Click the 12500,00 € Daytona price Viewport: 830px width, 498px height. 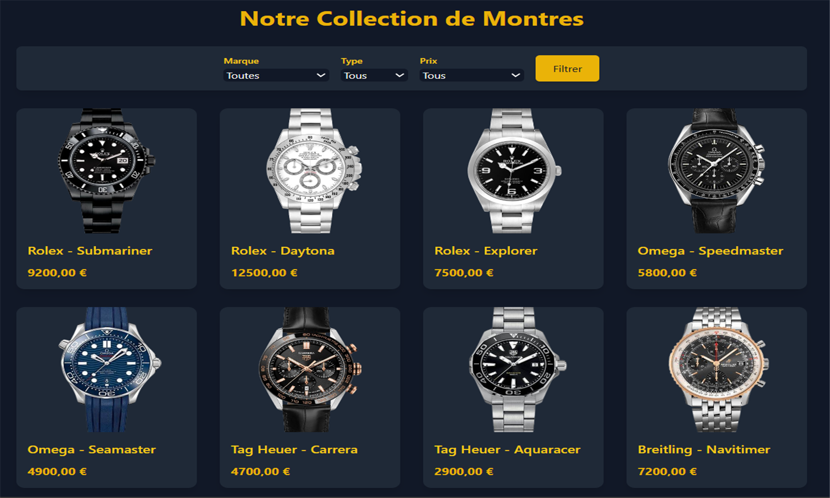pyautogui.click(x=264, y=273)
